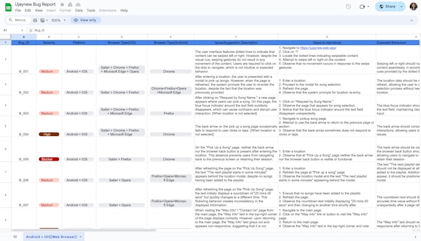Click the document title Ujaynew Bug Report
This screenshot has width=421, height=241.
[x=35, y=4]
